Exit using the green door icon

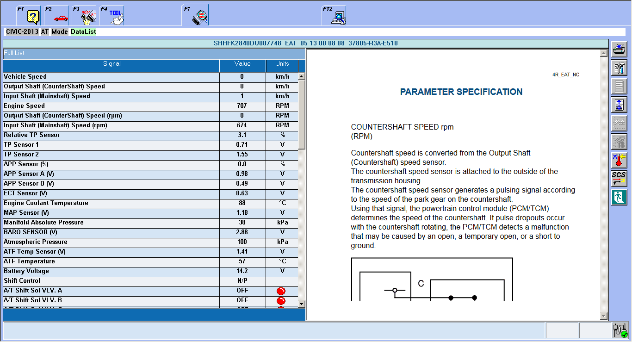[x=619, y=197]
